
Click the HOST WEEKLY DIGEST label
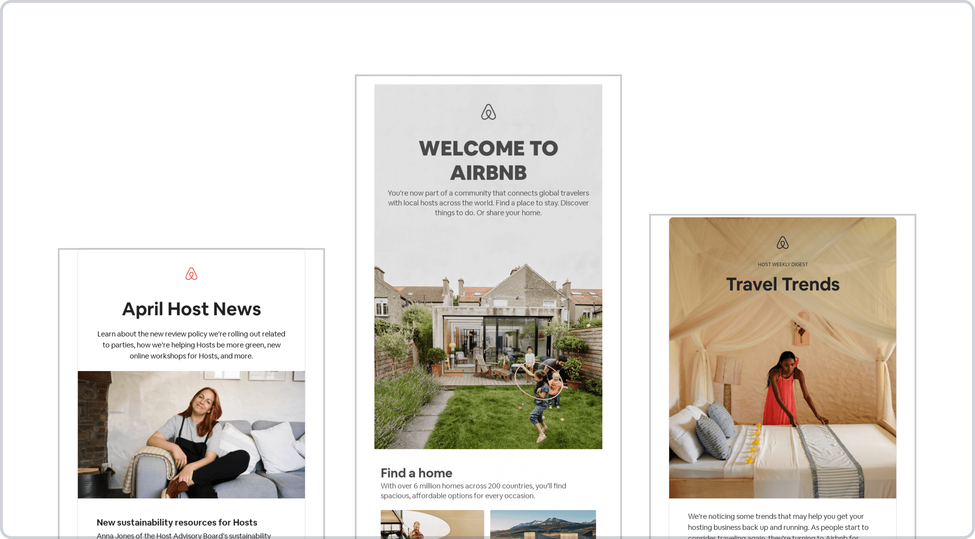782,264
